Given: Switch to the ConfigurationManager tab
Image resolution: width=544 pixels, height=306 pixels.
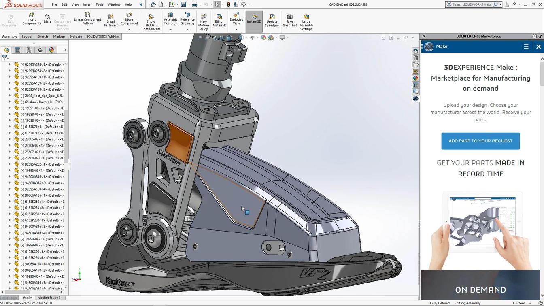Looking at the screenshot, I should pyautogui.click(x=29, y=50).
